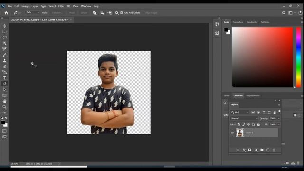This screenshot has width=304, height=171.
Task: Switch to the Gradients tab
Action: (252, 22)
